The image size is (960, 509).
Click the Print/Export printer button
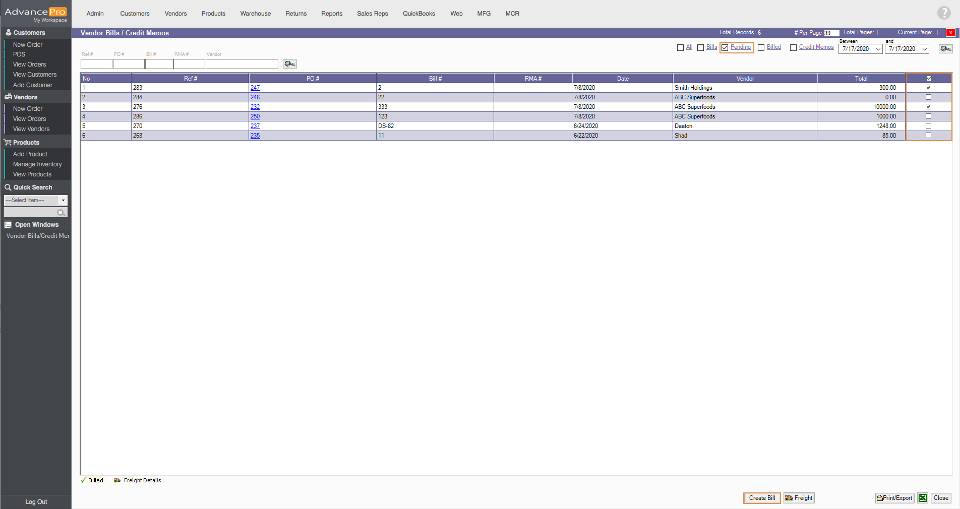point(894,498)
